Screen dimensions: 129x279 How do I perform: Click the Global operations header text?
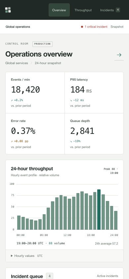coord(18,27)
